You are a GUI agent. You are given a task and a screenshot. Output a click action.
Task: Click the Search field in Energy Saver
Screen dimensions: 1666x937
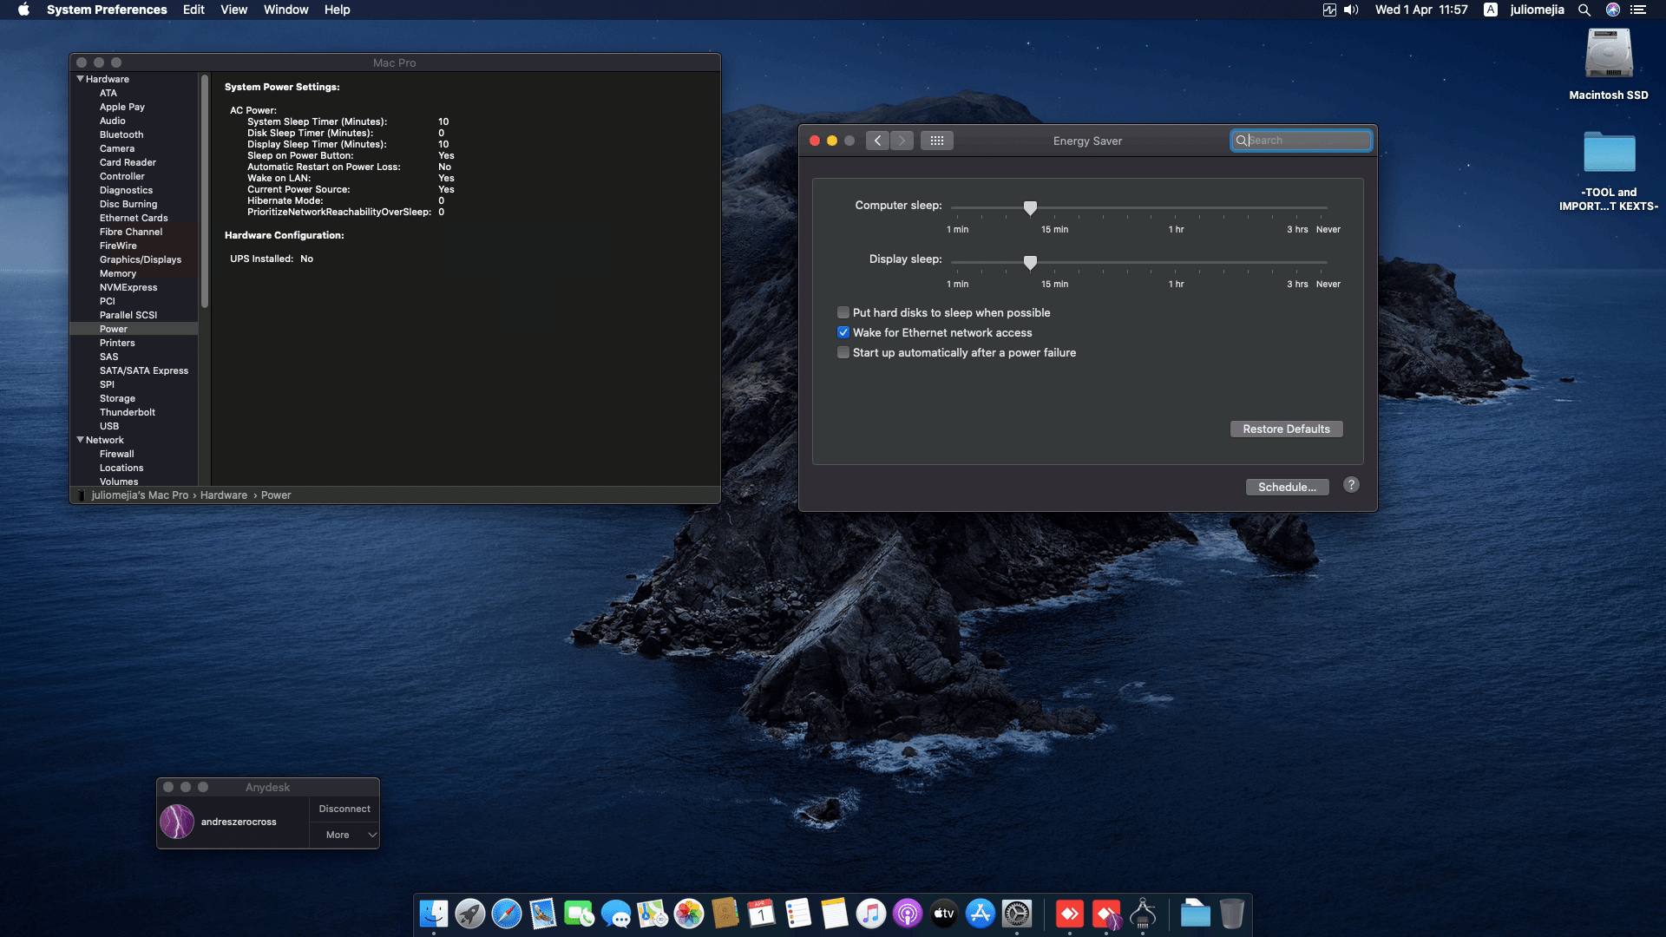[1301, 140]
